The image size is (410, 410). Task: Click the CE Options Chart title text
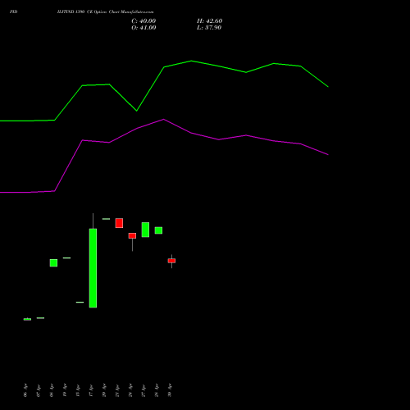pos(106,12)
